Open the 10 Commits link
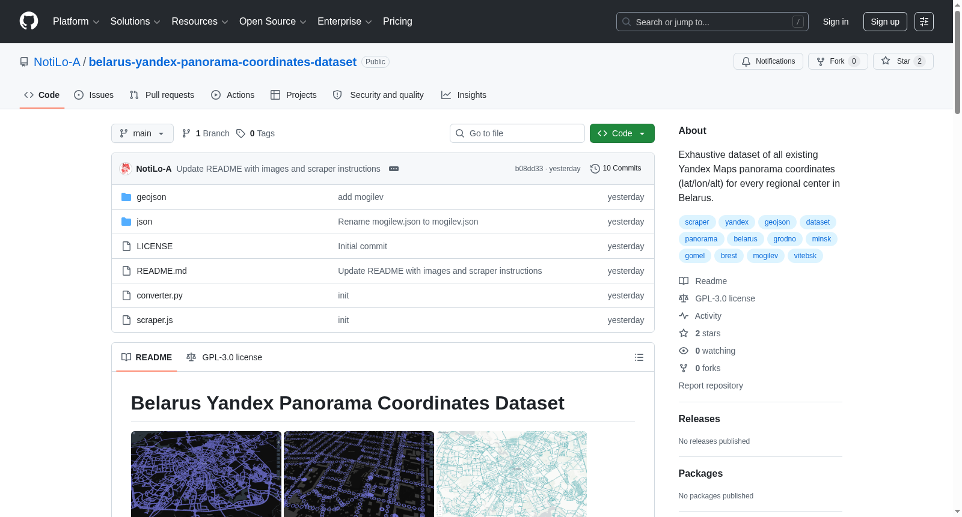The width and height of the screenshot is (962, 517). point(616,168)
